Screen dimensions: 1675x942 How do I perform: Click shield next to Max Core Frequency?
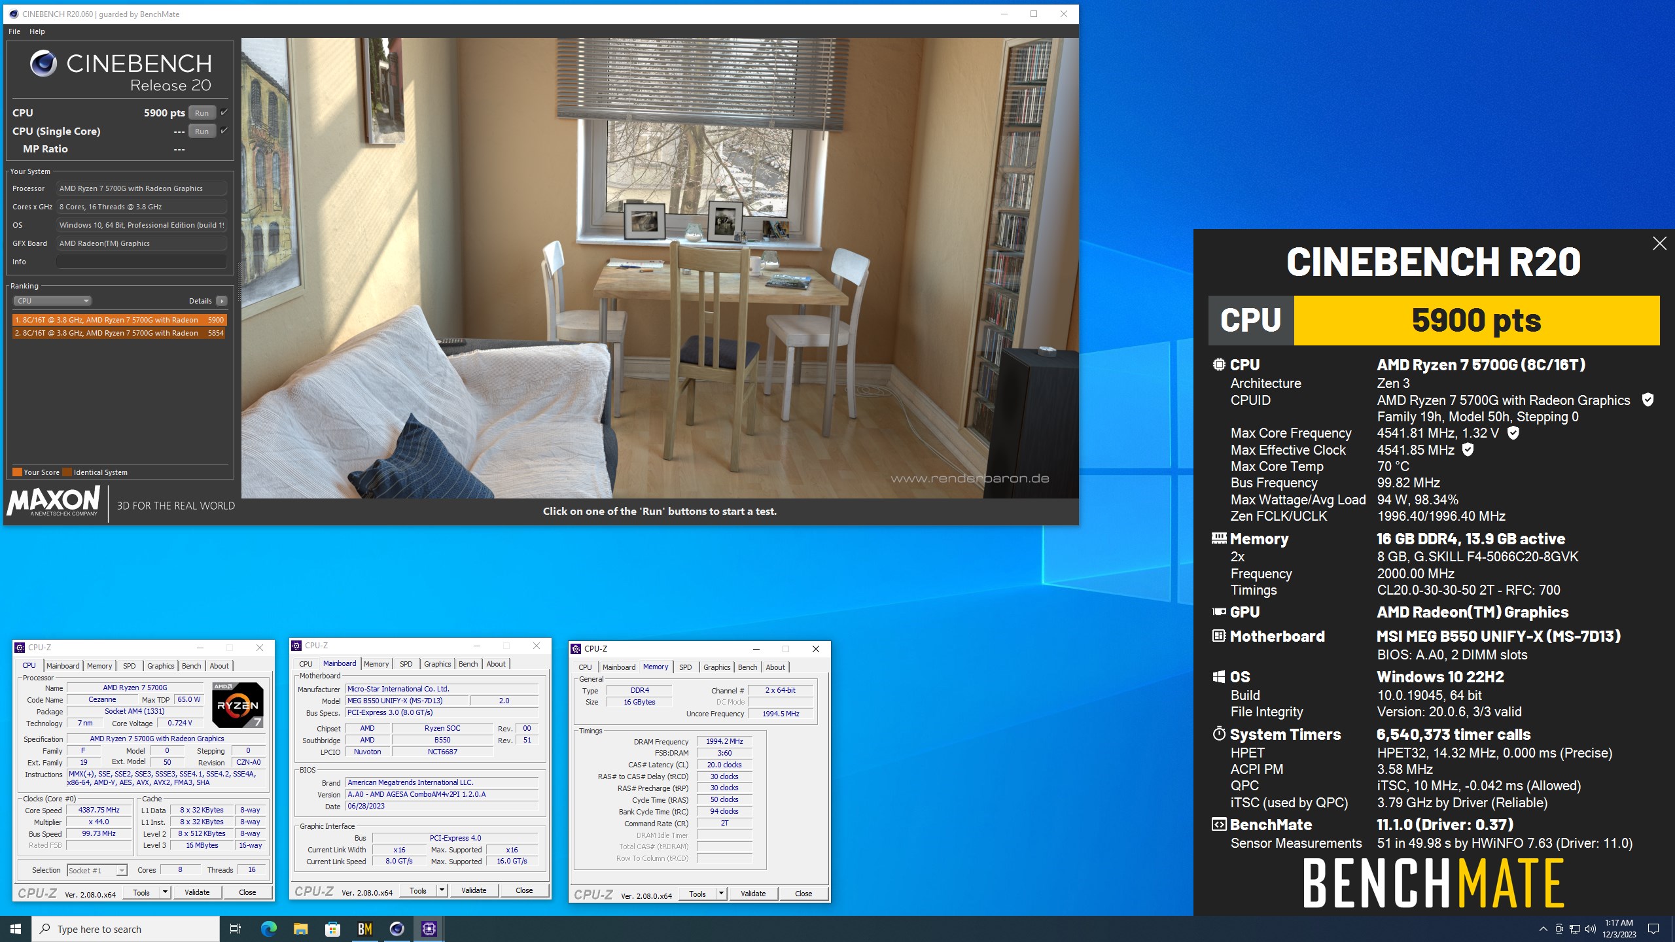(1513, 432)
